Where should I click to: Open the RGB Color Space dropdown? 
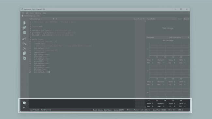click(179, 37)
